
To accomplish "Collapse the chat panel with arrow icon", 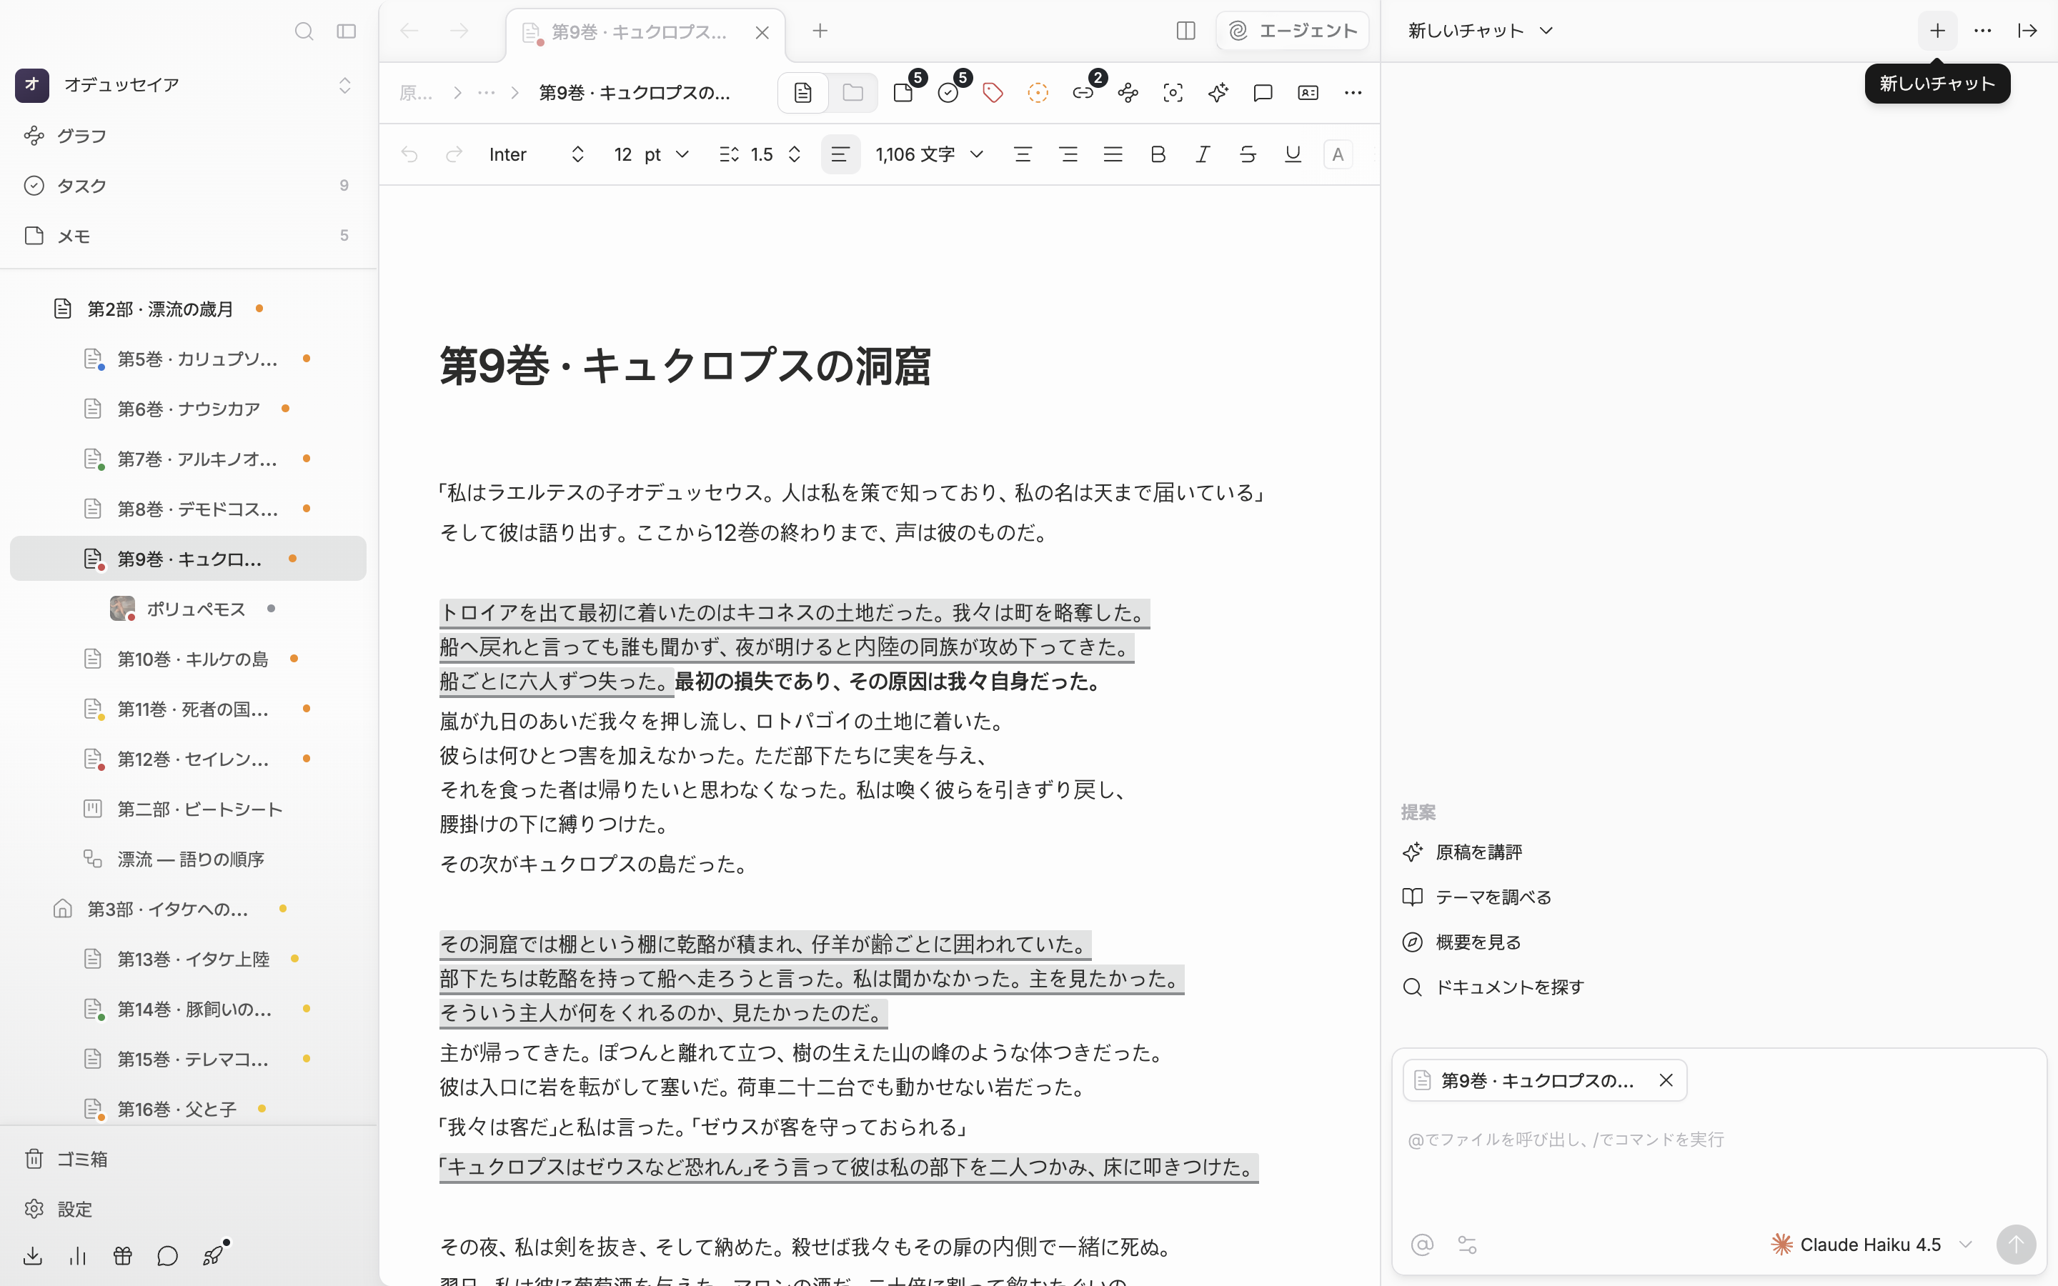I will tap(2027, 31).
